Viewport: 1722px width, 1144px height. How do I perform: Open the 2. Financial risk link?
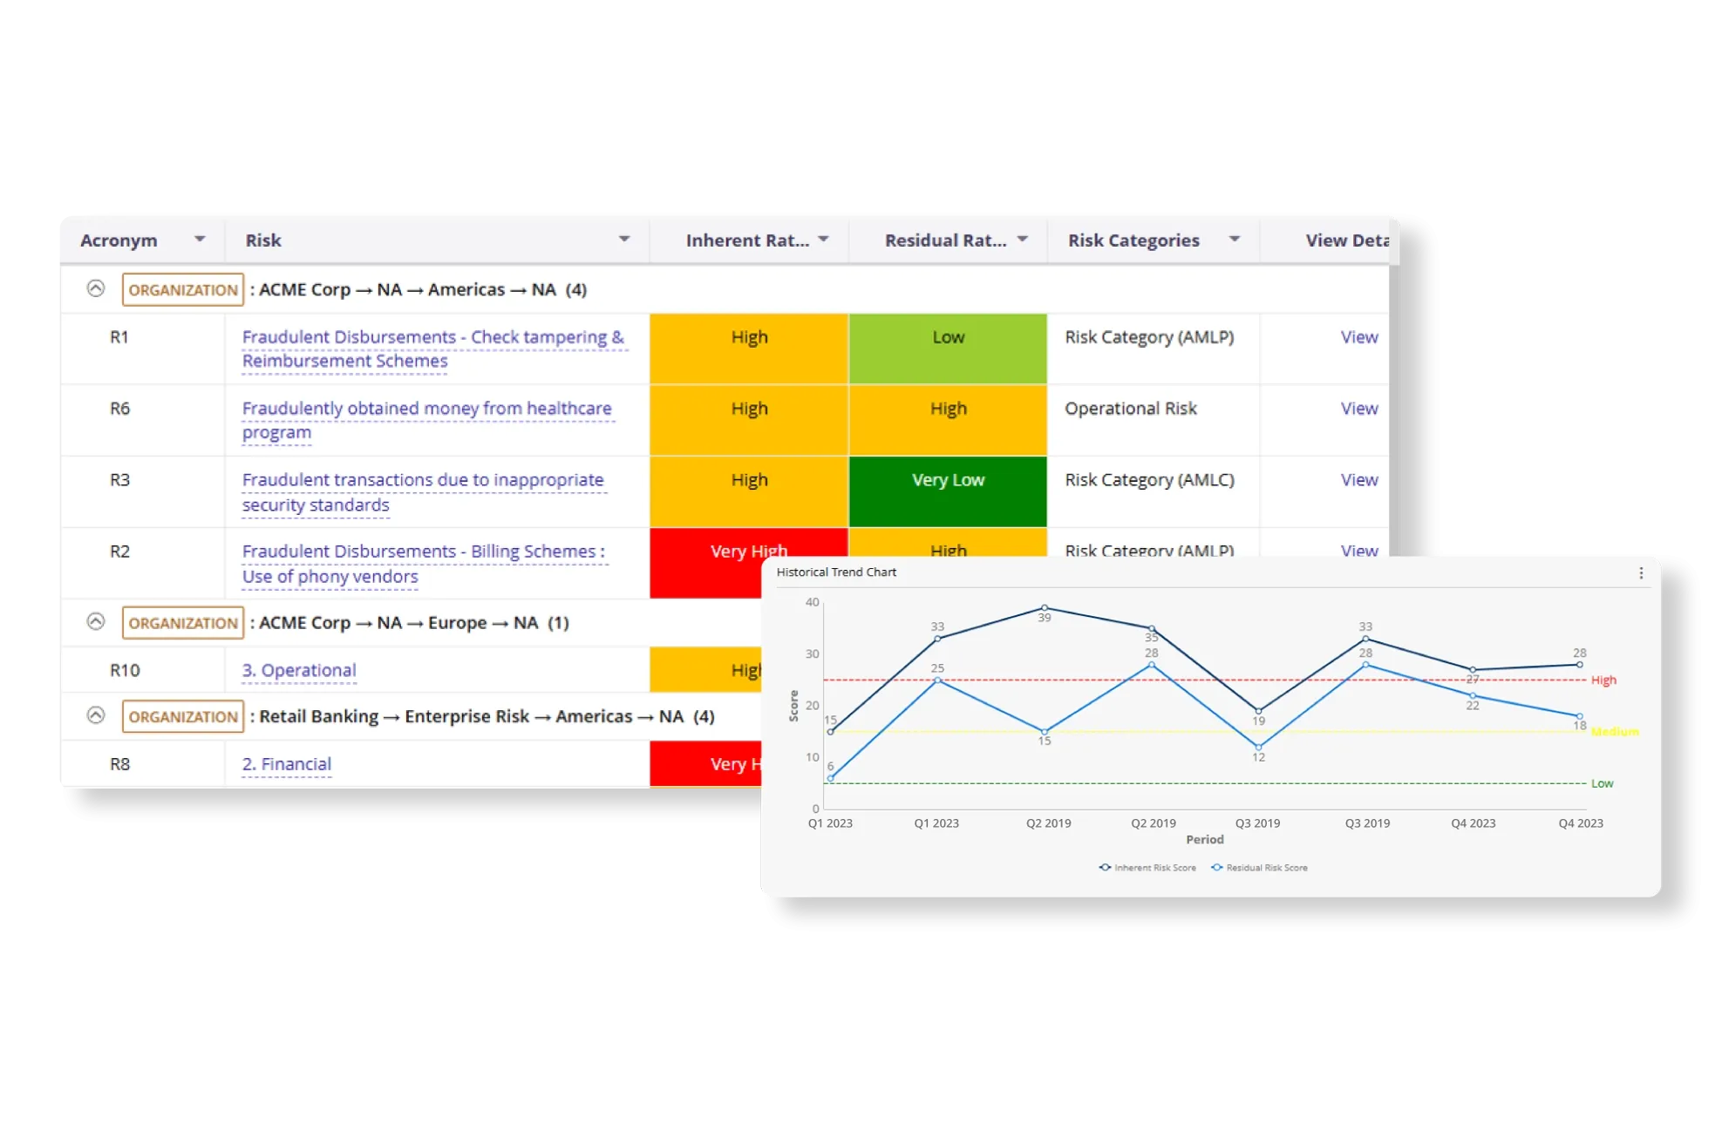coord(287,764)
